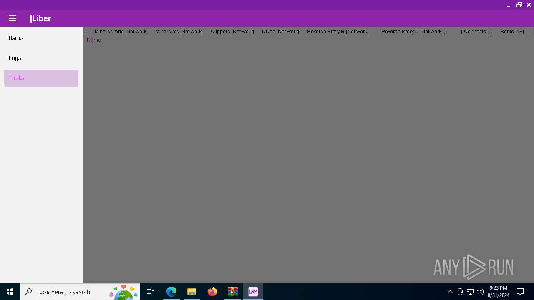Show hidden system tray icons

pos(450,292)
